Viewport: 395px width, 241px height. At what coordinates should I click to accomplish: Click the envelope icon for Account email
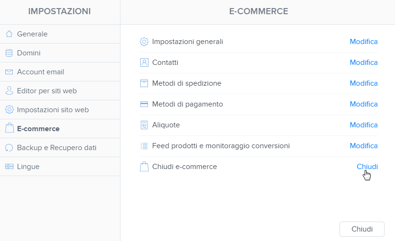9,72
